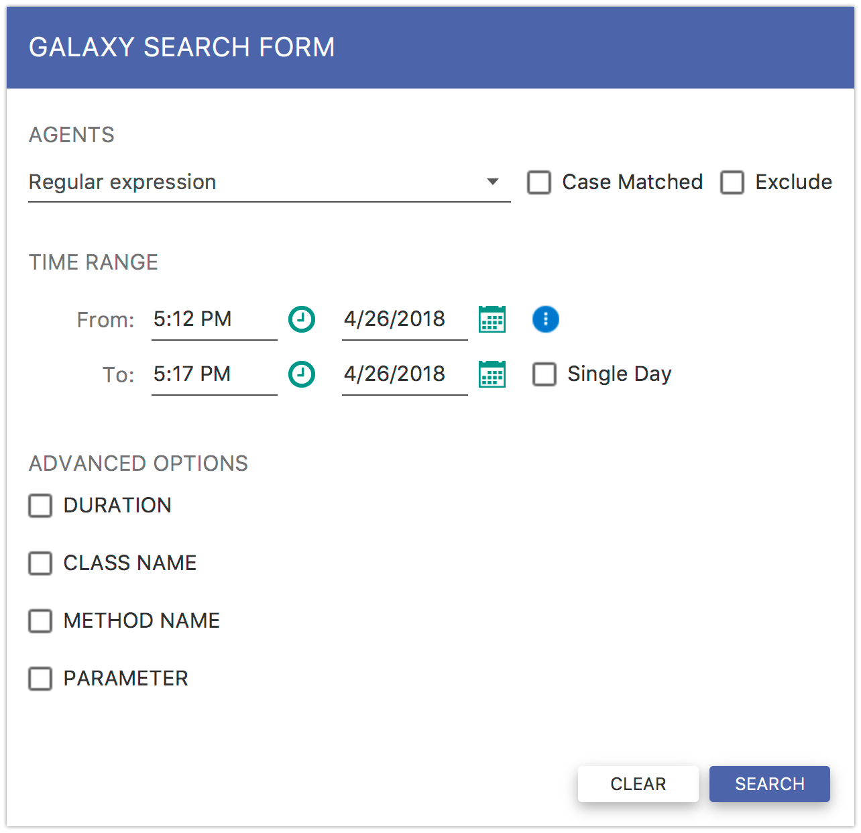Click the ADVANCED OPTIONS heading
The width and height of the screenshot is (861, 833).
[138, 463]
